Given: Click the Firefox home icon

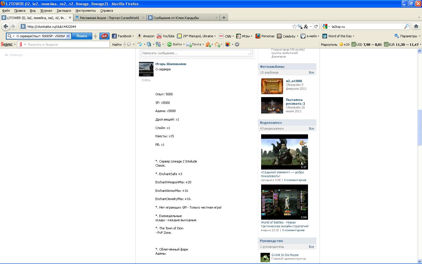Looking at the screenshot, I should pyautogui.click(x=416, y=26).
